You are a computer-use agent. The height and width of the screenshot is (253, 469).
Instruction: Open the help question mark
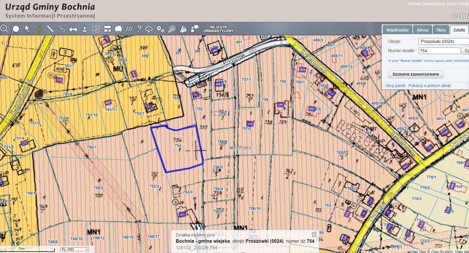pyautogui.click(x=139, y=29)
